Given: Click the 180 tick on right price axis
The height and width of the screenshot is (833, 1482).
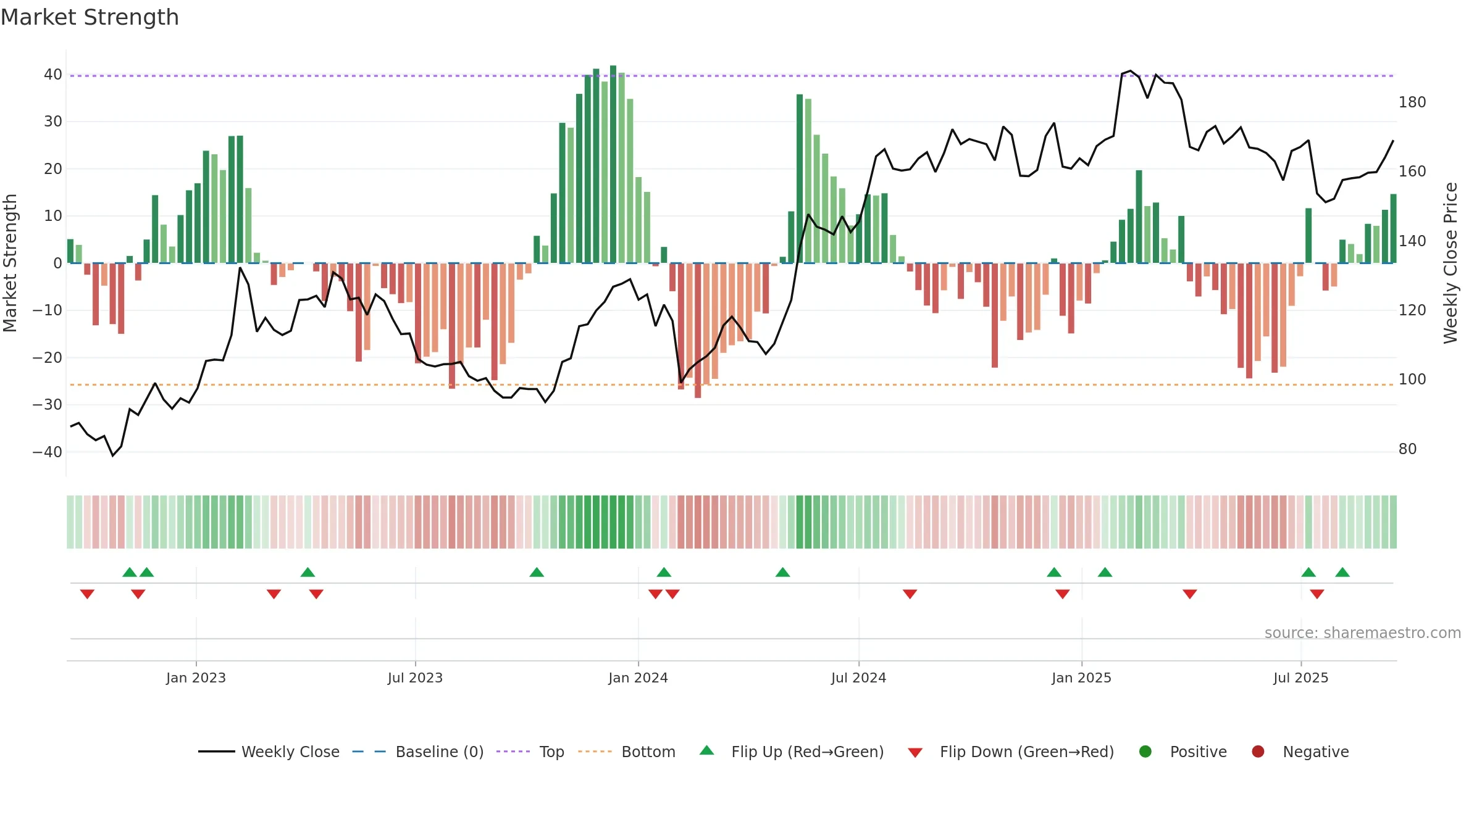Looking at the screenshot, I should [x=1412, y=102].
